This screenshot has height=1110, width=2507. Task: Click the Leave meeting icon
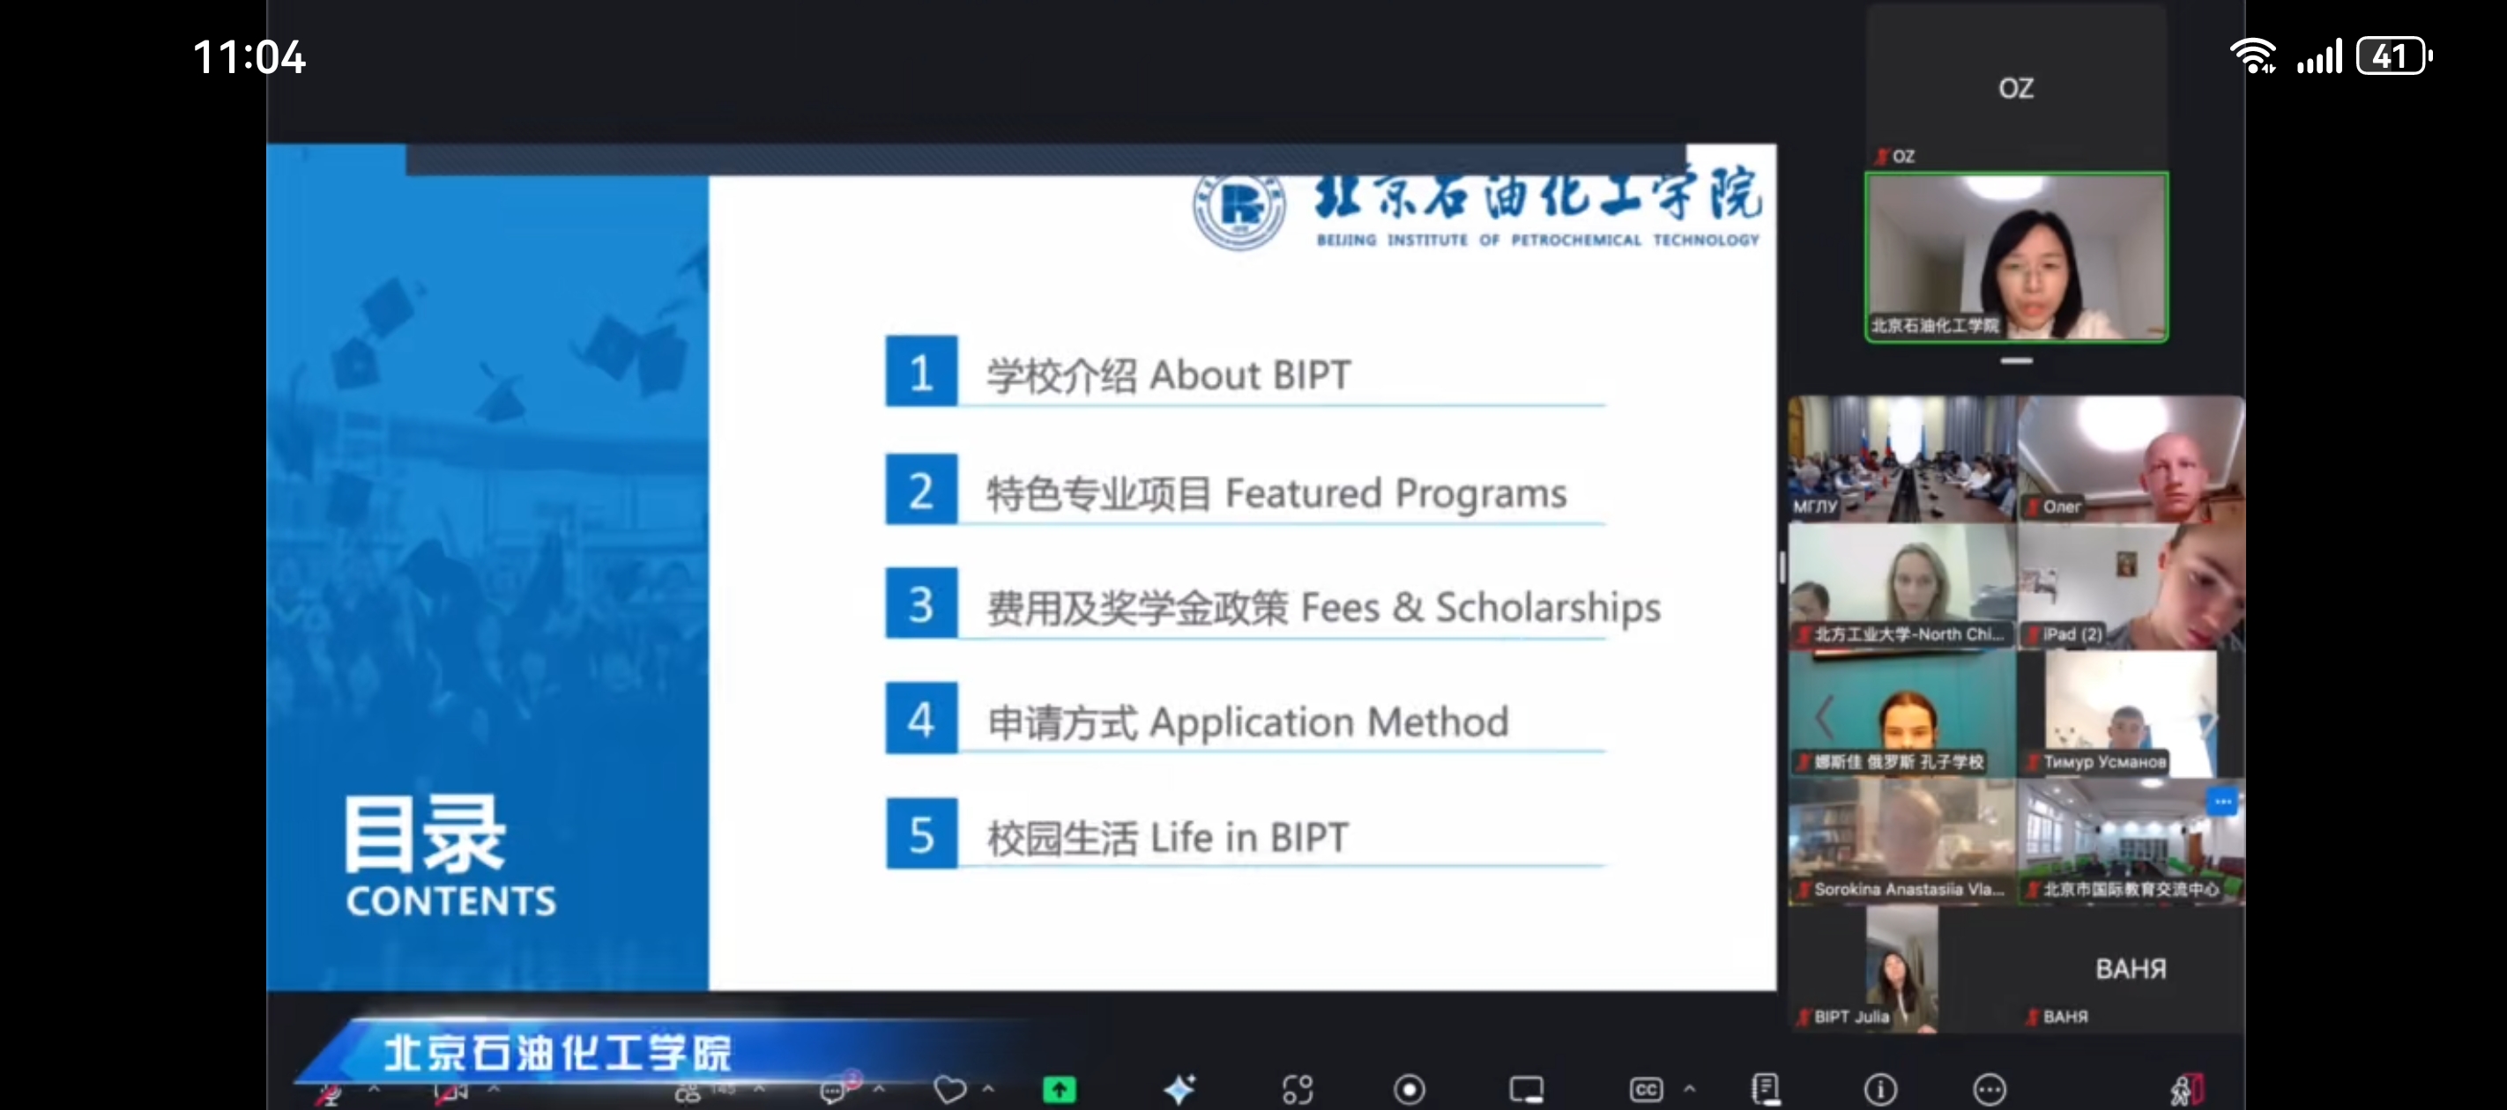point(2186,1090)
